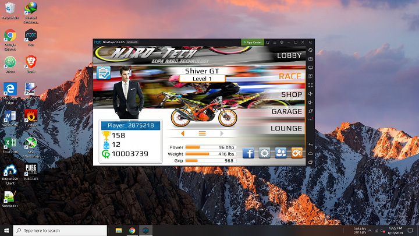Select Microsoft Edge desktop shortcut

coord(10,93)
